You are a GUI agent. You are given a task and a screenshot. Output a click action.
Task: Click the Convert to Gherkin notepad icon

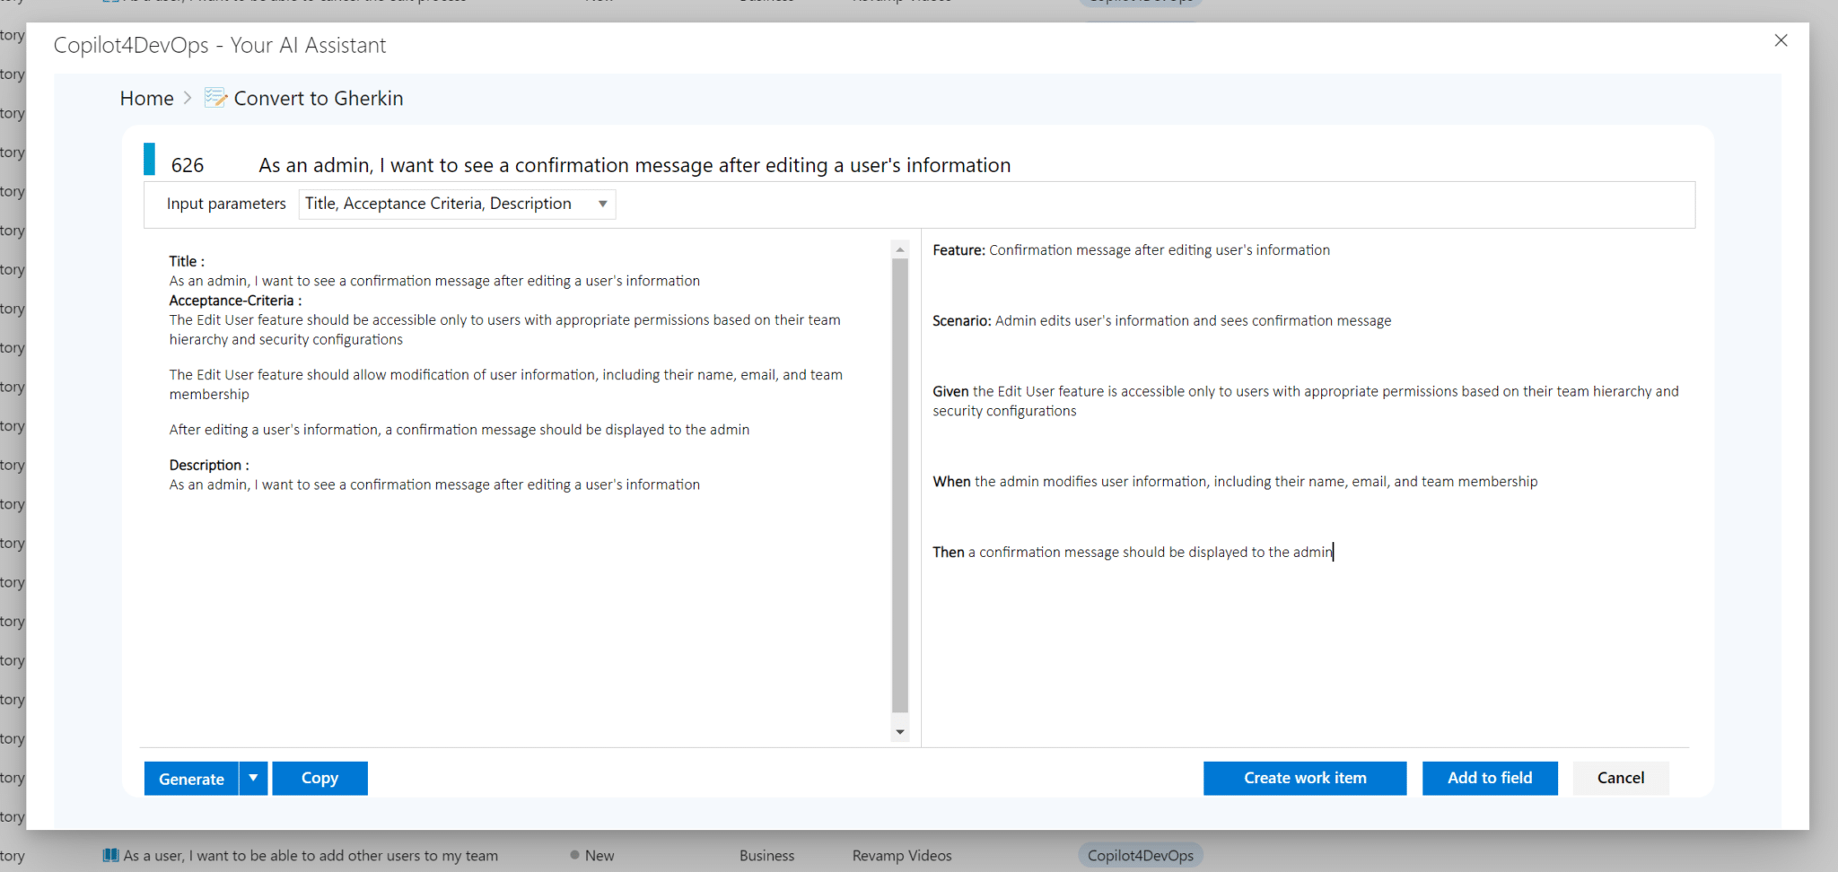[215, 98]
